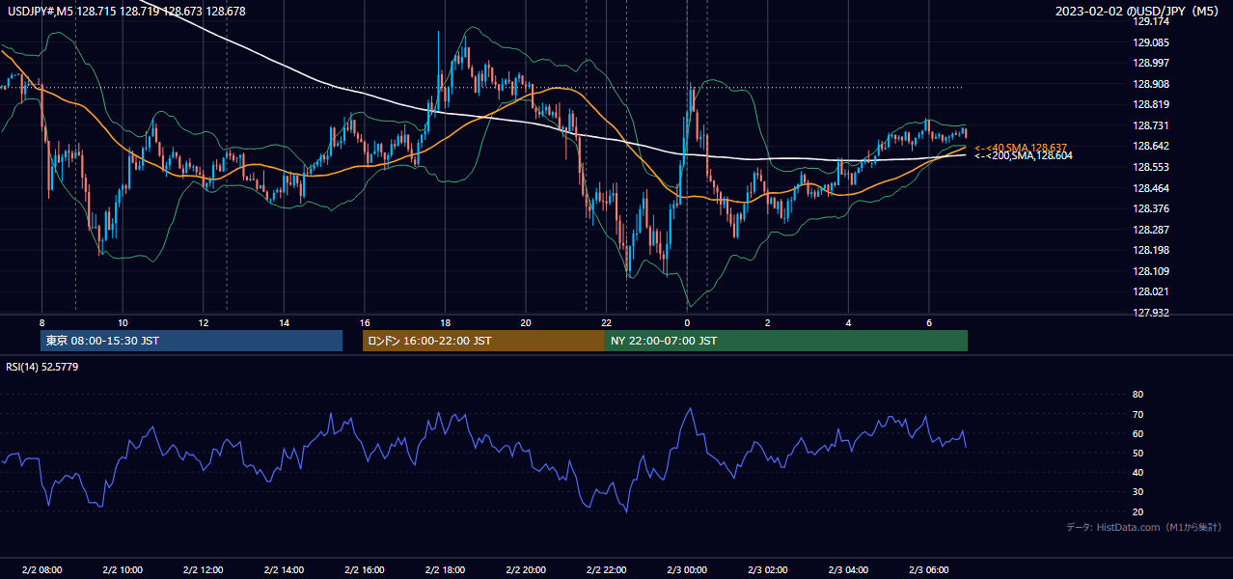
Task: Click price axis value 128.198
Action: point(1151,250)
